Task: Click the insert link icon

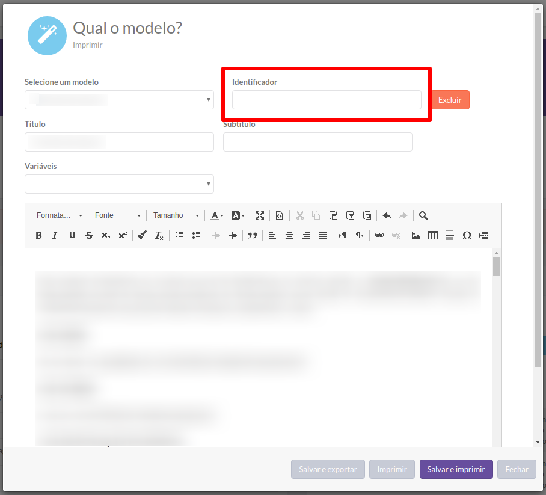Action: pyautogui.click(x=379, y=236)
